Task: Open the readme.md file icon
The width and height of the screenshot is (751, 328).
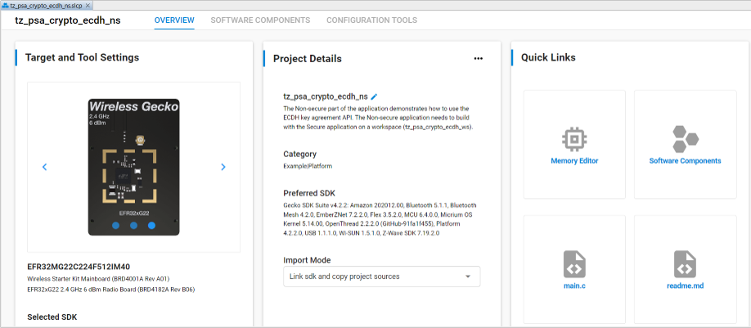Action: click(x=685, y=264)
